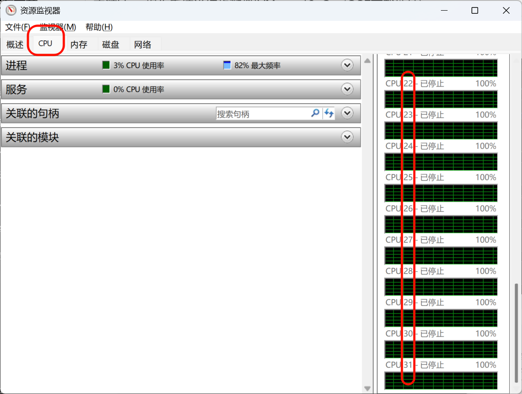Switch to the 磁盘 tab
Image resolution: width=522 pixels, height=394 pixels.
point(111,44)
